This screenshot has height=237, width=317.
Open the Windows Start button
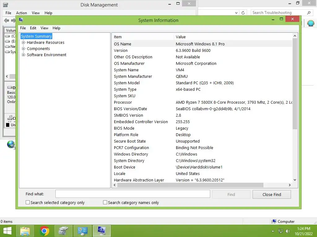7,231
